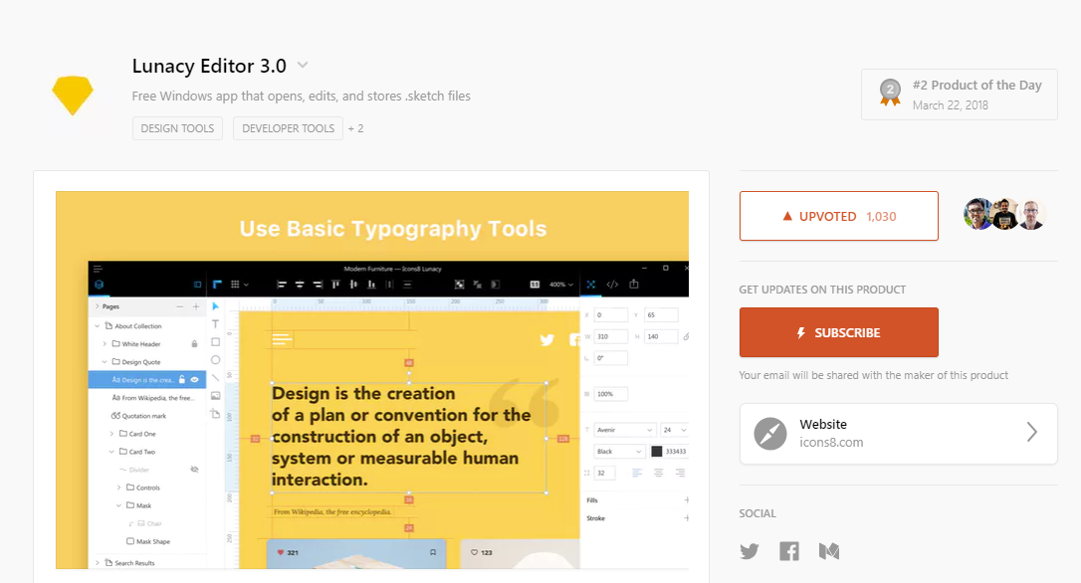Viewport: 1081px width, 583px height.
Task: Toggle left panel layout icon in Lunacy toolbar
Action: (197, 284)
